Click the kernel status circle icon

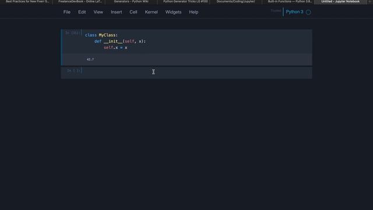point(308,12)
